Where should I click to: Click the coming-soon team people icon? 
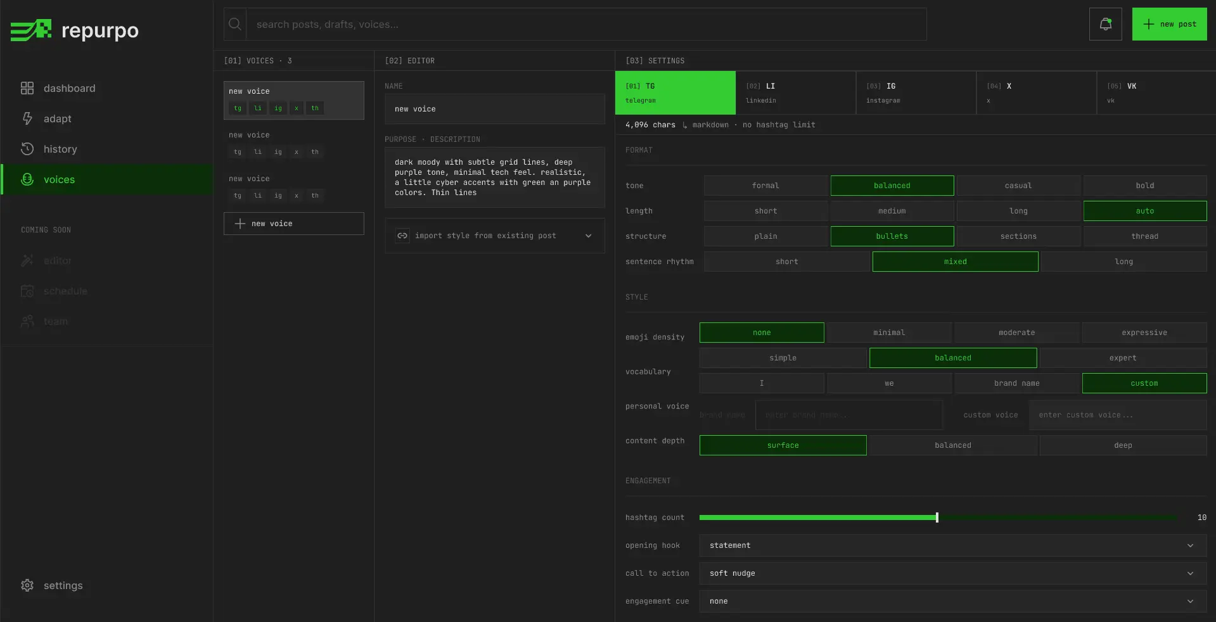click(x=27, y=321)
